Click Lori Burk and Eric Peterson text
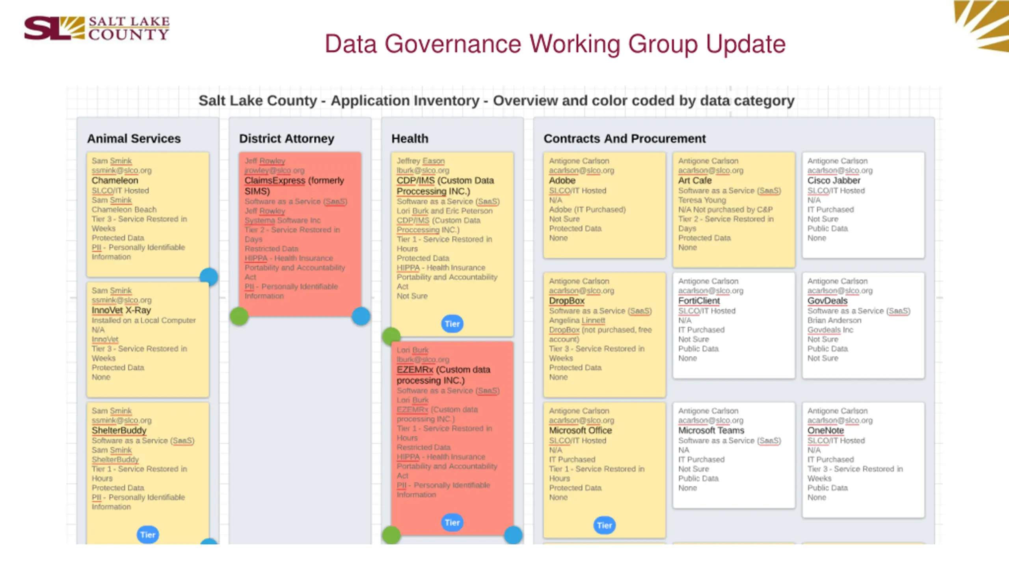The width and height of the screenshot is (1009, 567). (x=445, y=211)
